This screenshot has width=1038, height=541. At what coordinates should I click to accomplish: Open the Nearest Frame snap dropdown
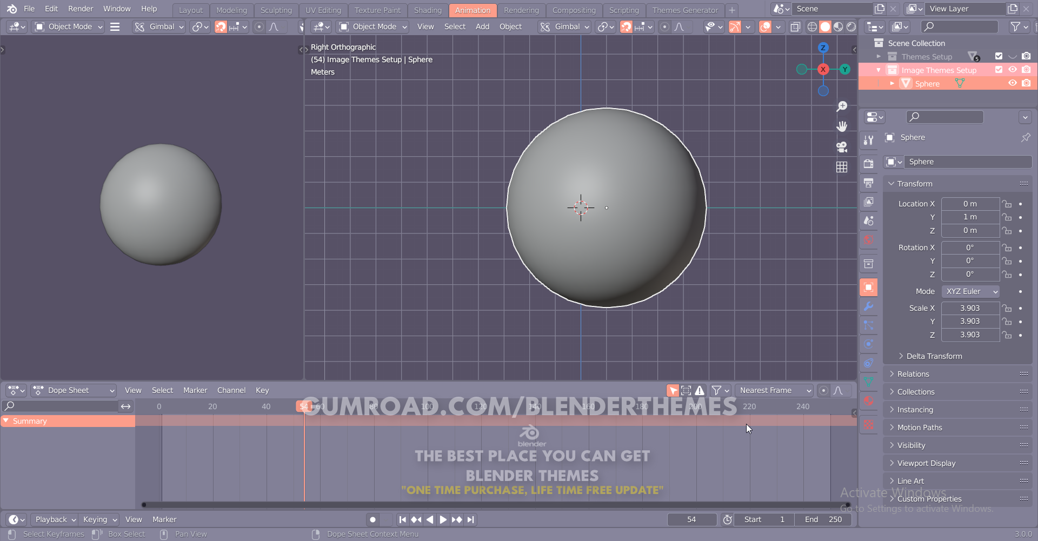(x=774, y=390)
